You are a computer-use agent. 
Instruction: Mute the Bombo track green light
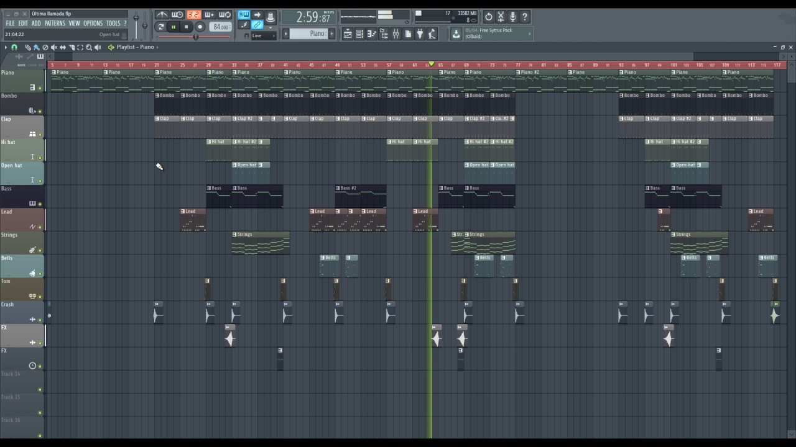tap(40, 111)
